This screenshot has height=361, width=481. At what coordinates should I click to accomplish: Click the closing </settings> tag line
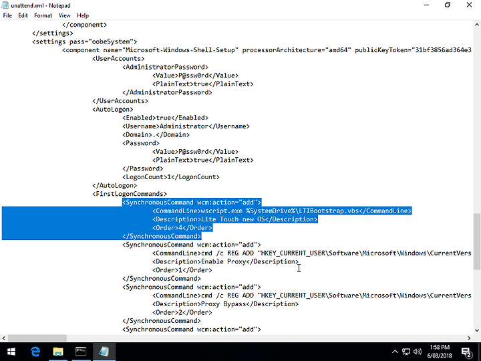[x=53, y=33]
